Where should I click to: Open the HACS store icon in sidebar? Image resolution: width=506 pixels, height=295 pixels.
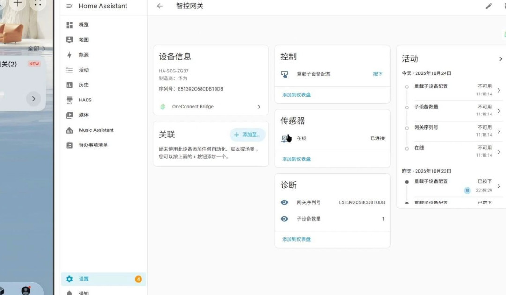point(69,100)
